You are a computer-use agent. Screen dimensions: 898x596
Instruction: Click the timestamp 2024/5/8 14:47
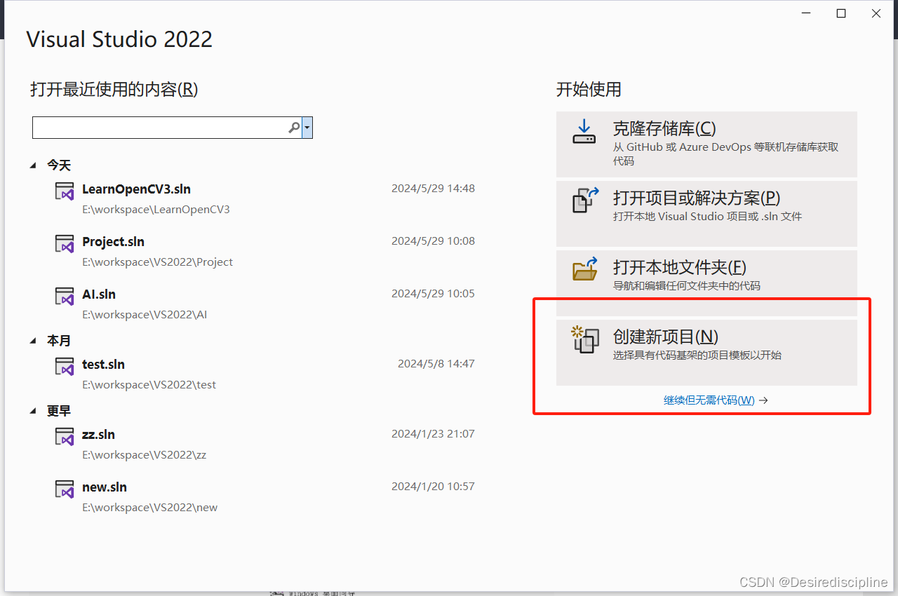[x=436, y=364]
